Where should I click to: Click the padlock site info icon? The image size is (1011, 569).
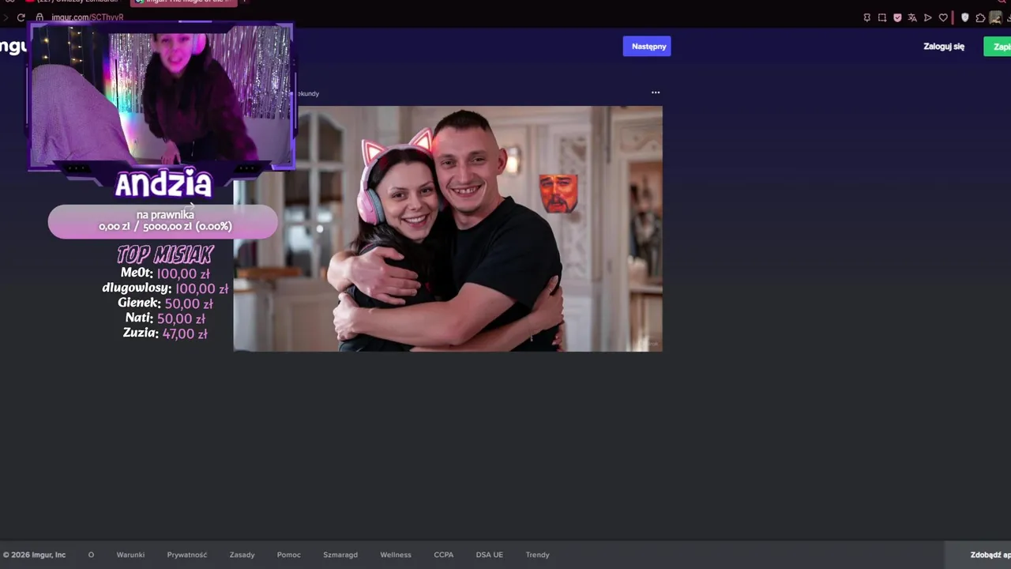tap(39, 17)
